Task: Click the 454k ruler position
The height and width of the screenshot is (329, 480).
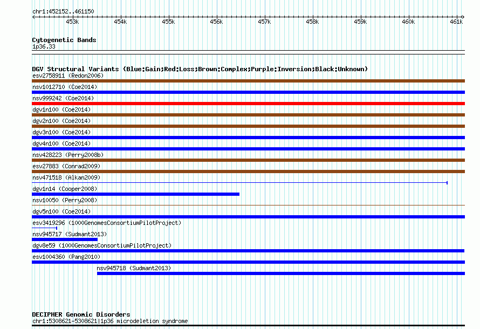Action: point(120,22)
